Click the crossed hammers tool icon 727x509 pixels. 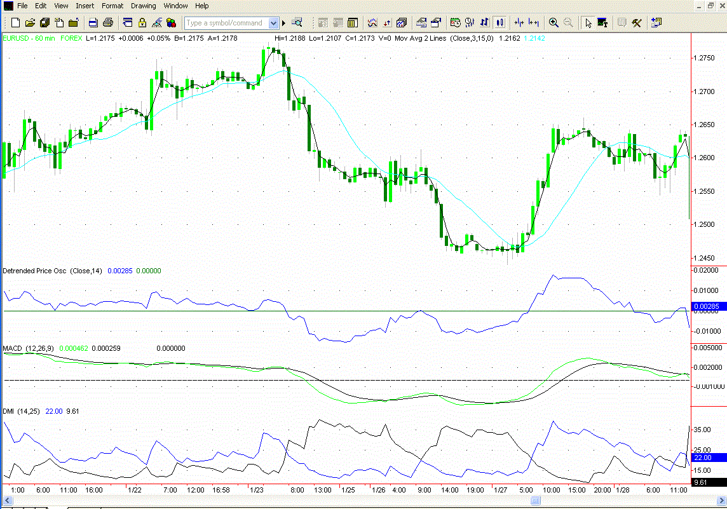pos(637,22)
